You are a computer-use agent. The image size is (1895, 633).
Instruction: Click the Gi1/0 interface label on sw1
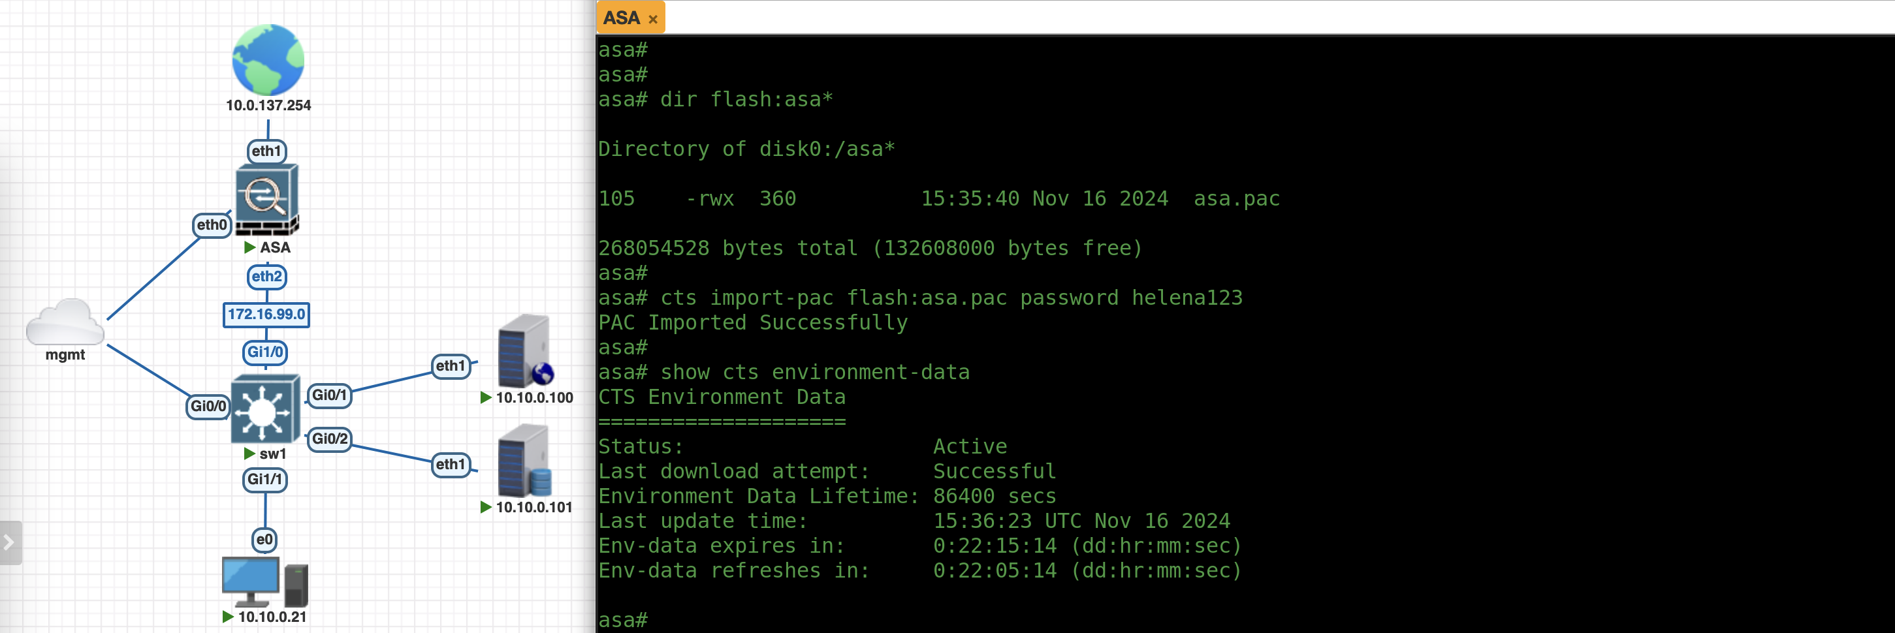click(x=265, y=352)
